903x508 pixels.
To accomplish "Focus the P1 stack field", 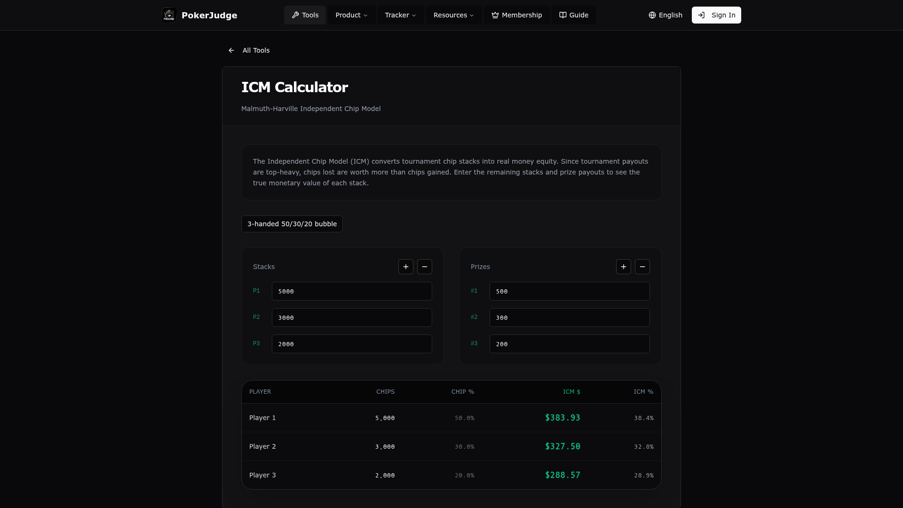I will click(352, 291).
